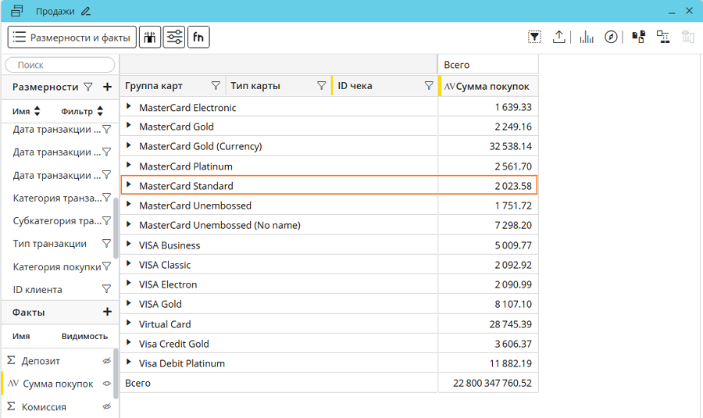Open filter for Тип карты column

(x=321, y=86)
